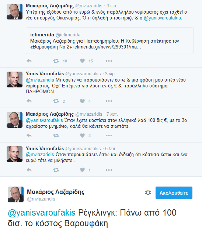Open more options on the ΠΛΗΡΩΜΩΝ tweet

[109, 101]
